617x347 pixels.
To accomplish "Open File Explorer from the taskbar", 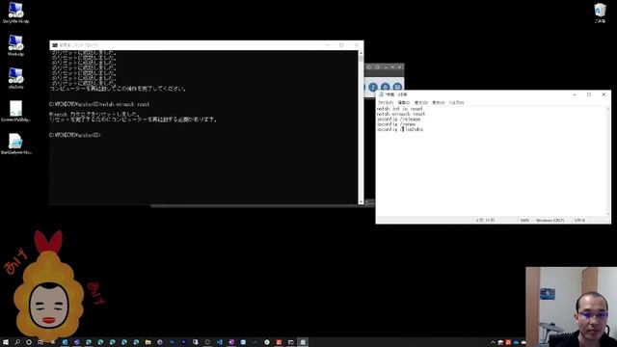I will click(x=148, y=342).
